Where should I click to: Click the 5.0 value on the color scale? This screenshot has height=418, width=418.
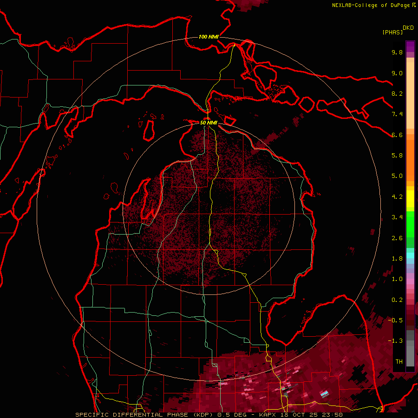coord(397,176)
